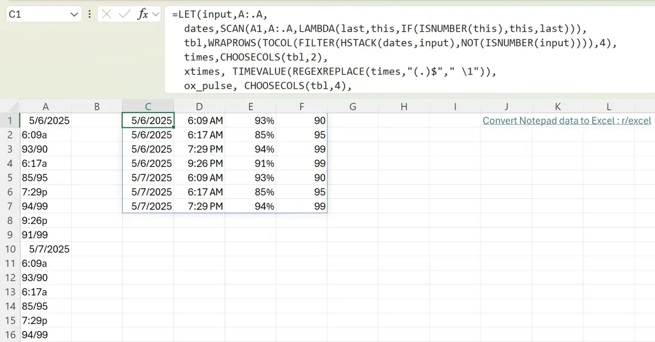Select column E header
This screenshot has height=342, width=655.
click(x=250, y=107)
